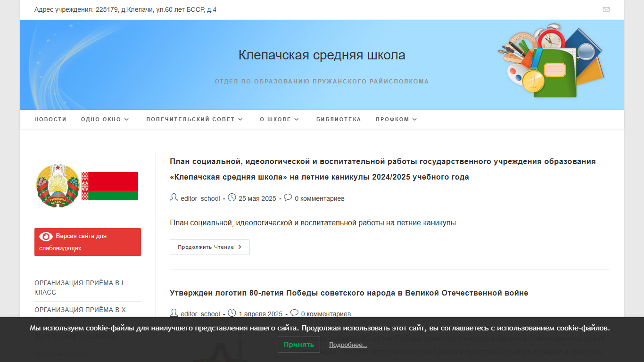Expand the Профком dropdown menu
644x362 pixels.
[396, 119]
